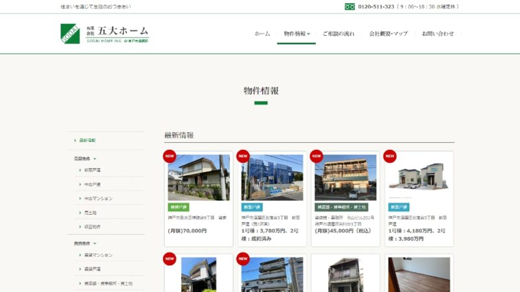
Task: Open 賃貸戸建 in the sidebar
Action: coord(92,269)
